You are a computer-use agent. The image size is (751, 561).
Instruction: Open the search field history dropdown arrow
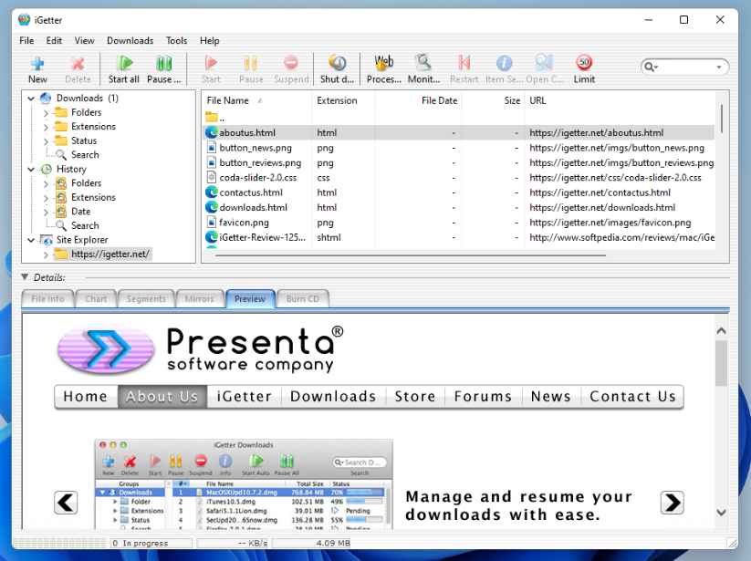coord(719,67)
